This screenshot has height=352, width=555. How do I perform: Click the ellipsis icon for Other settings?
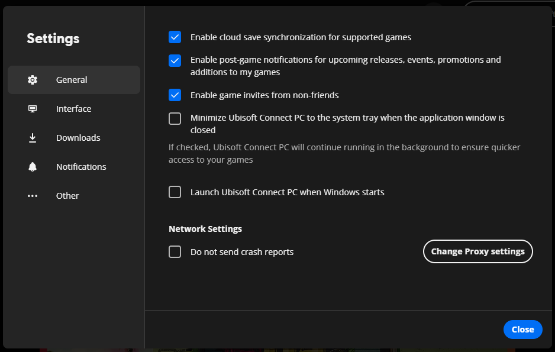click(x=33, y=195)
